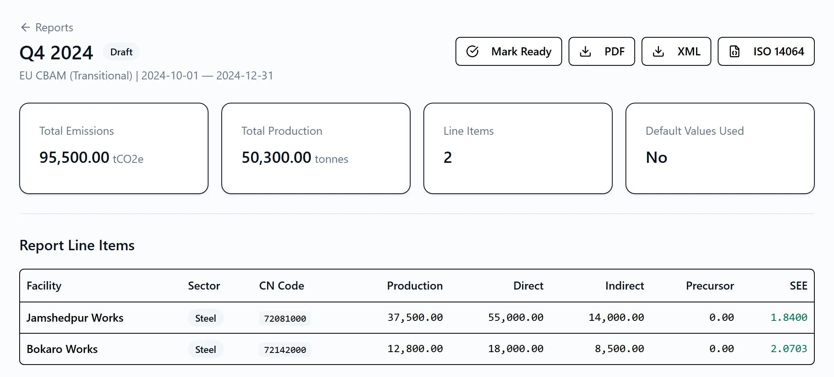Select the Bokaro Works facility row
This screenshot has height=377, width=834.
point(417,349)
